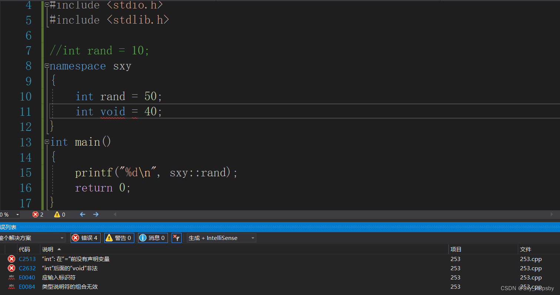Collapse the #include directives block
The width and height of the screenshot is (560, 295).
(47, 5)
